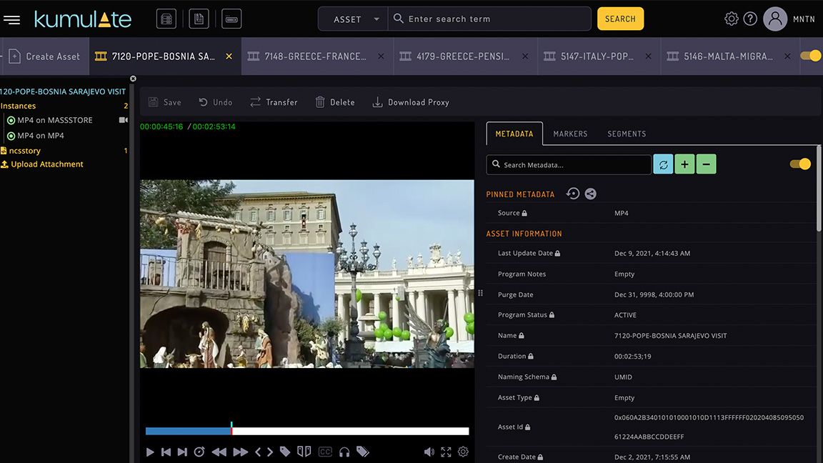Image resolution: width=823 pixels, height=463 pixels.
Task: Open the closed captions control in the player
Action: [x=325, y=452]
